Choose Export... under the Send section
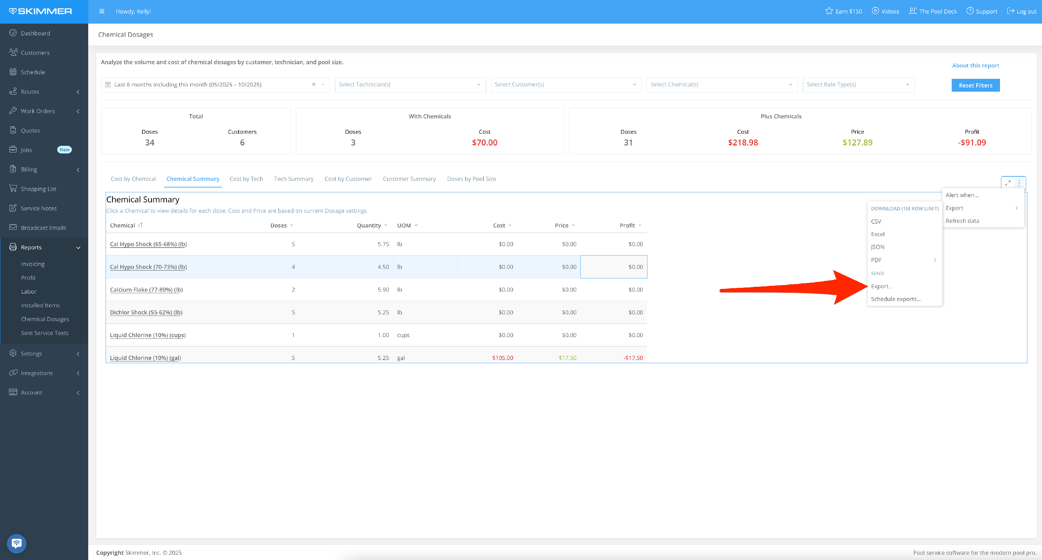The width and height of the screenshot is (1042, 560). [882, 286]
